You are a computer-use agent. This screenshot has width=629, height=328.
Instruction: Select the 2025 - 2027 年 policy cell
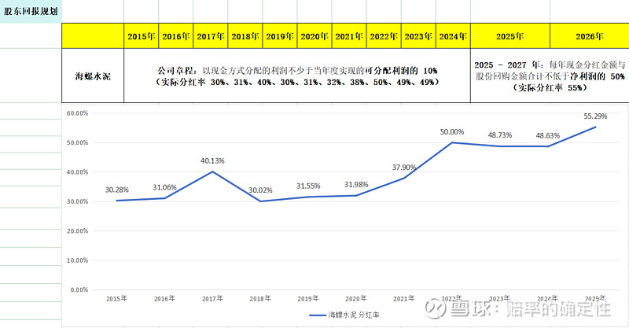tap(550, 76)
